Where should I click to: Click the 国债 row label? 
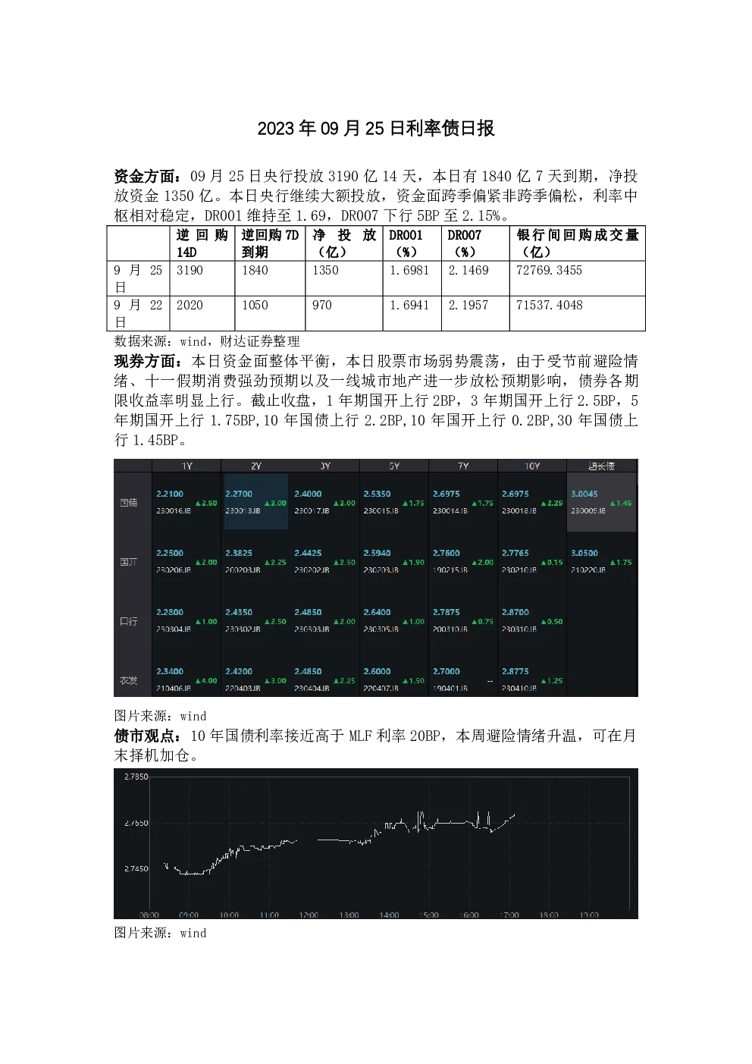coord(129,503)
